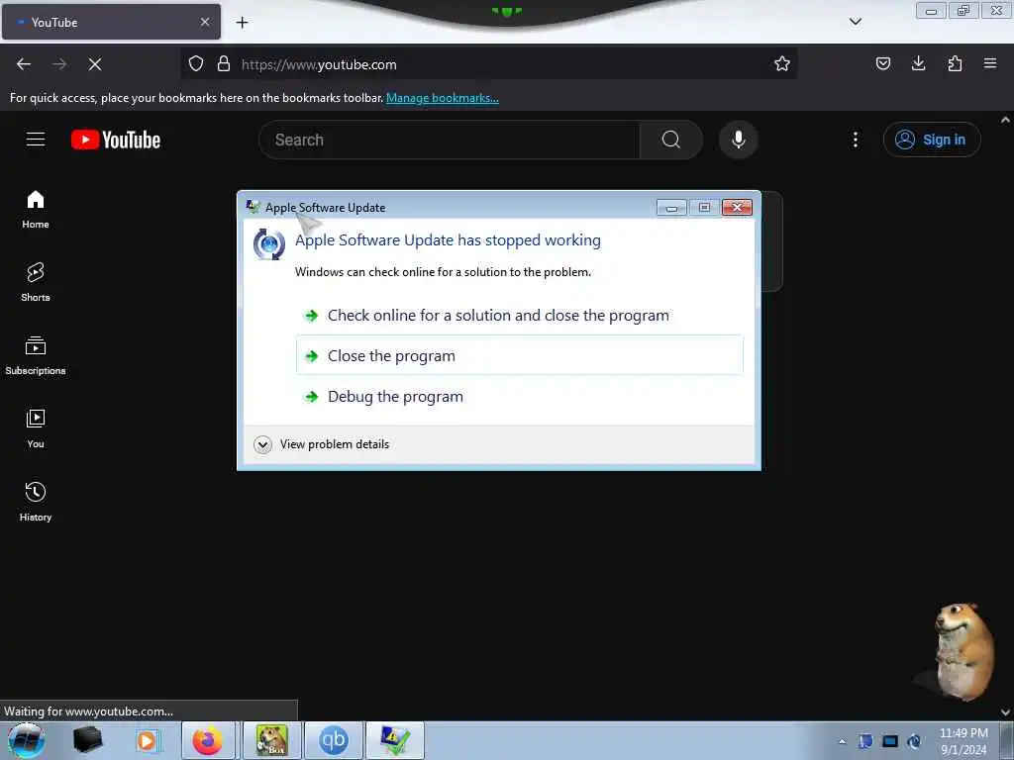The width and height of the screenshot is (1014, 760).
Task: Open the Firefox downloads panel
Action: click(x=918, y=64)
